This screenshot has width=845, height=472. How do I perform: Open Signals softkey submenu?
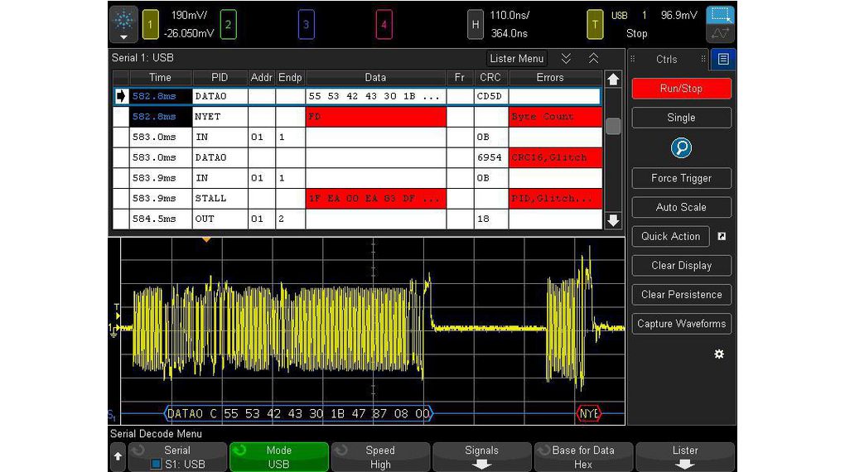pos(481,457)
